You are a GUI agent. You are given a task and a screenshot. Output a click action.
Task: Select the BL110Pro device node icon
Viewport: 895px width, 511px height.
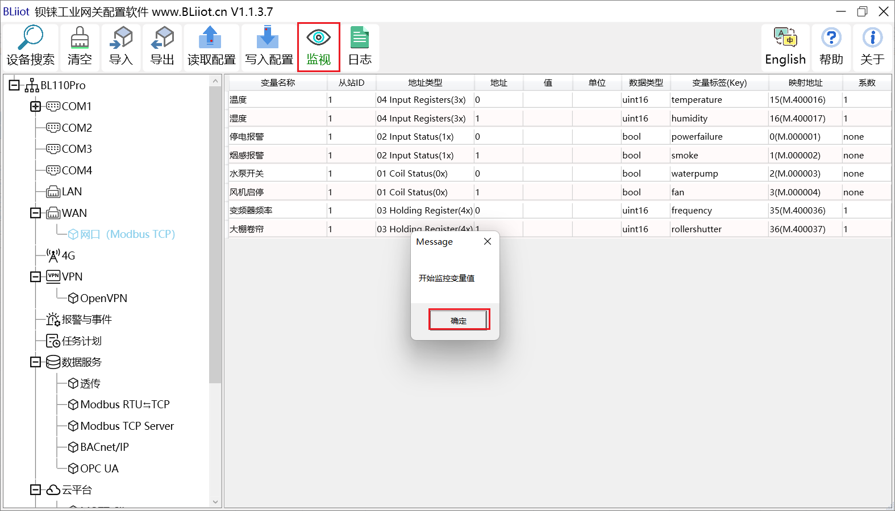click(32, 86)
